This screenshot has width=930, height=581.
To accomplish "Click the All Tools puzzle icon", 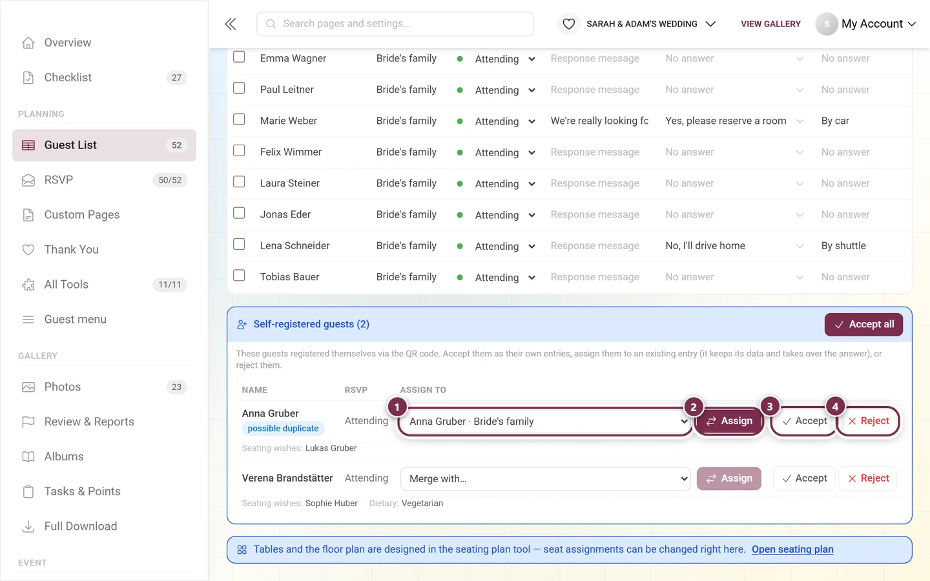I will [28, 285].
